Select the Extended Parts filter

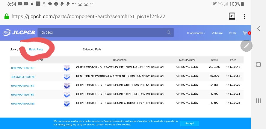click(x=92, y=49)
